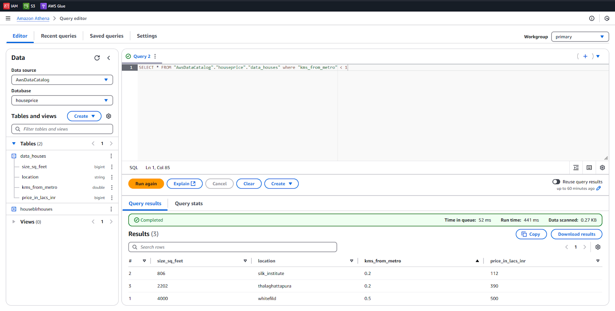
Task: Open the Amazon Athena breadcrumb link
Action: click(x=33, y=18)
